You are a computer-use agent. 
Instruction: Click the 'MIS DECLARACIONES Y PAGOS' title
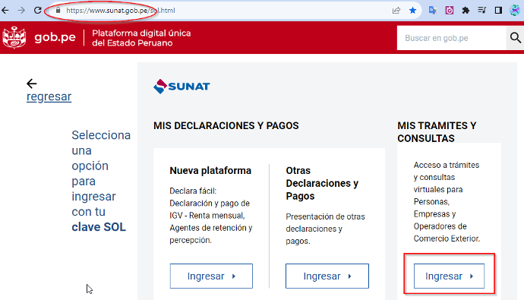point(226,125)
